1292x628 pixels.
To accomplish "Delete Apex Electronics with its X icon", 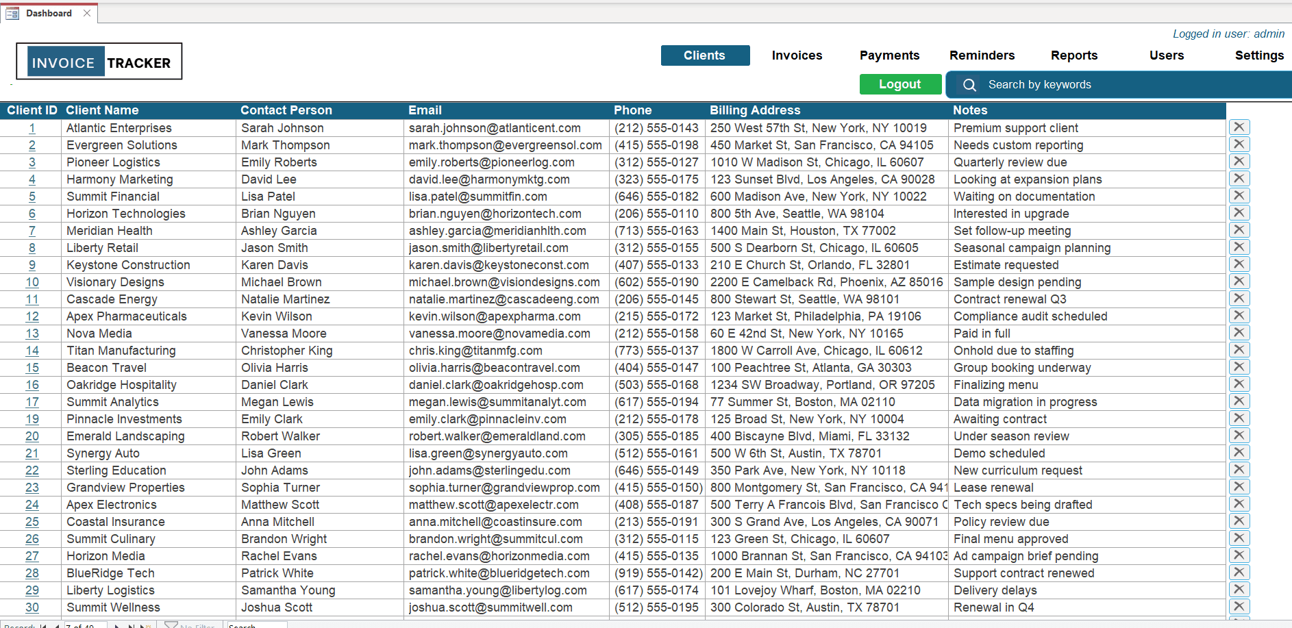I will click(x=1239, y=504).
